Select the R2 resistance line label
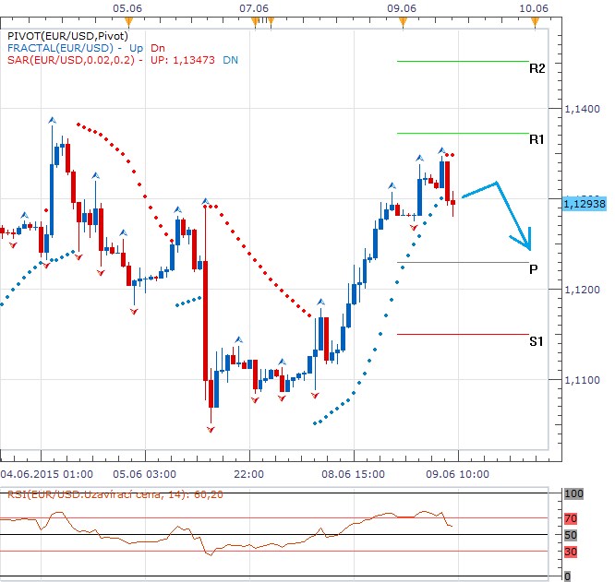The image size is (615, 582). [x=537, y=68]
